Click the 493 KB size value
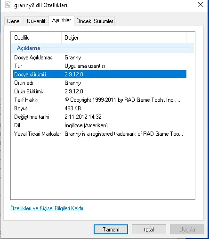 coord(72,108)
